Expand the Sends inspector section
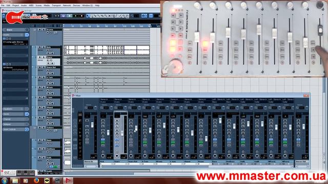This screenshot has width=328, height=184. pyautogui.click(x=15, y=114)
